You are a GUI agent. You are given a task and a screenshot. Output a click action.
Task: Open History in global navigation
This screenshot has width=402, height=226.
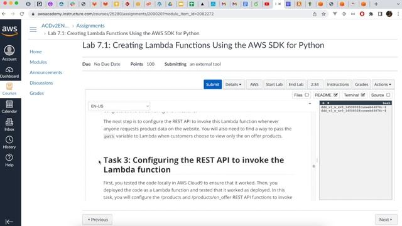[x=9, y=143]
